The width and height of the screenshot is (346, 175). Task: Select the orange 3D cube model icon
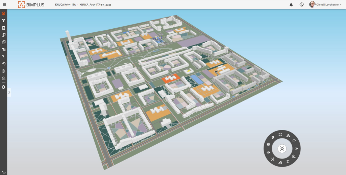[3, 13]
